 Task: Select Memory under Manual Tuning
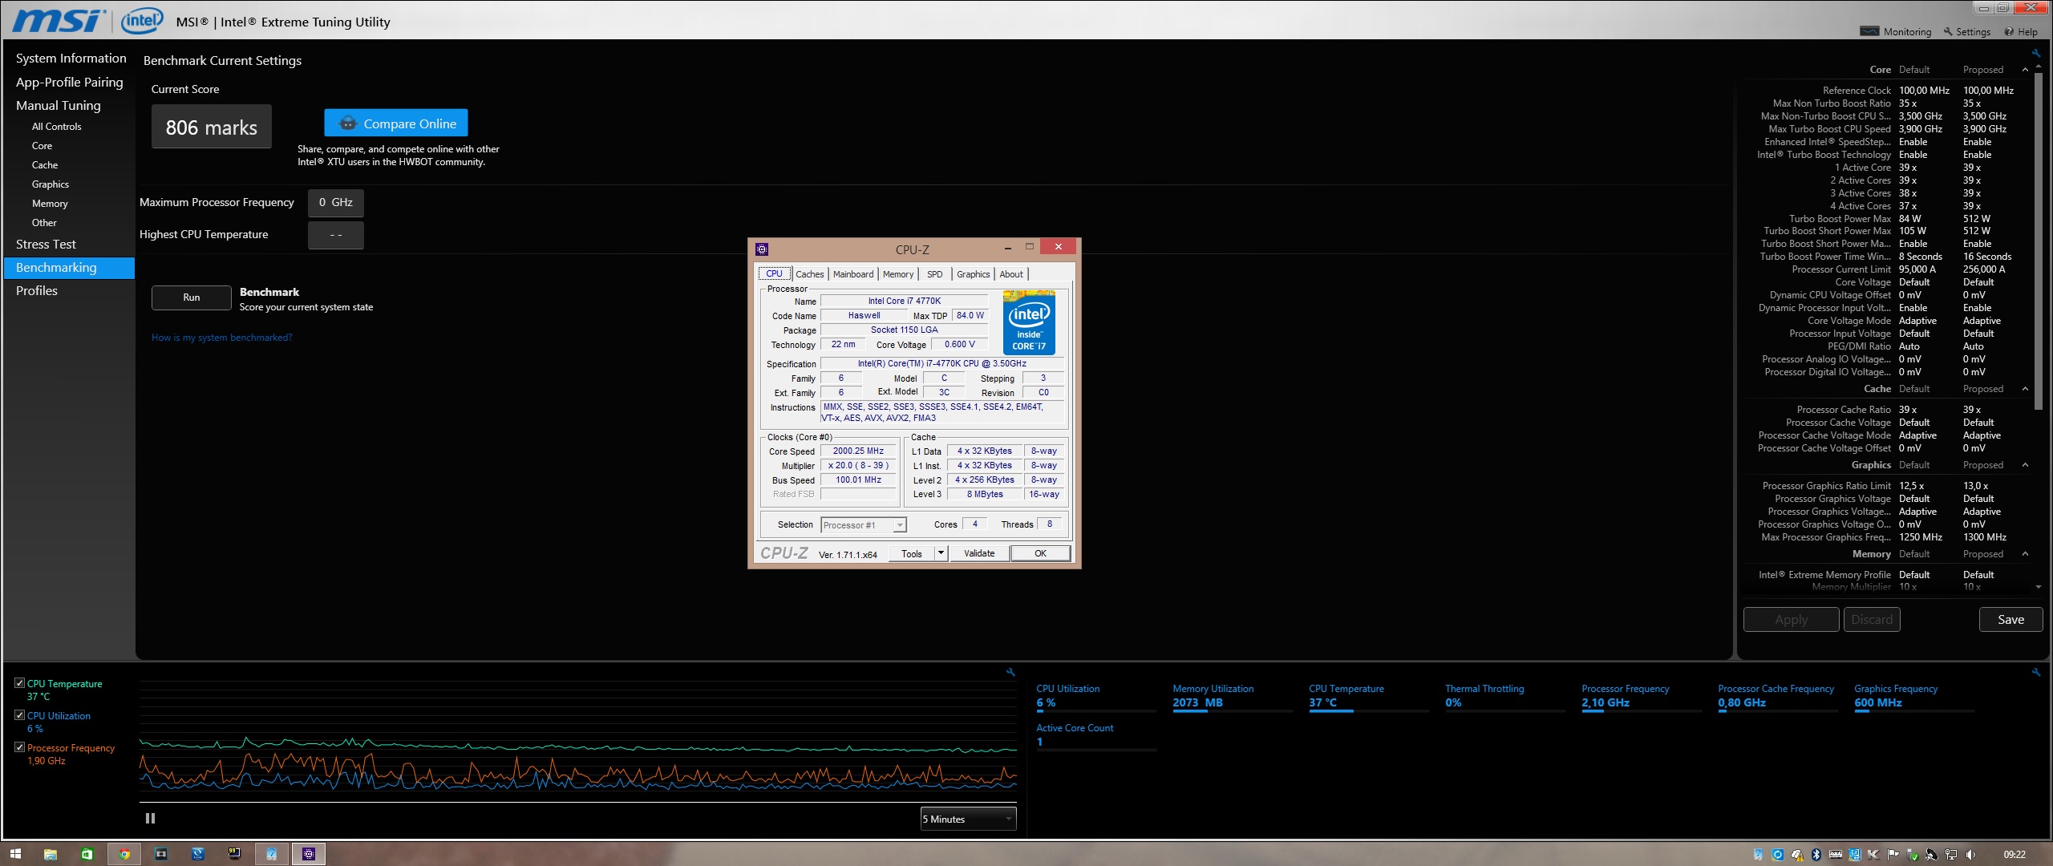[50, 204]
